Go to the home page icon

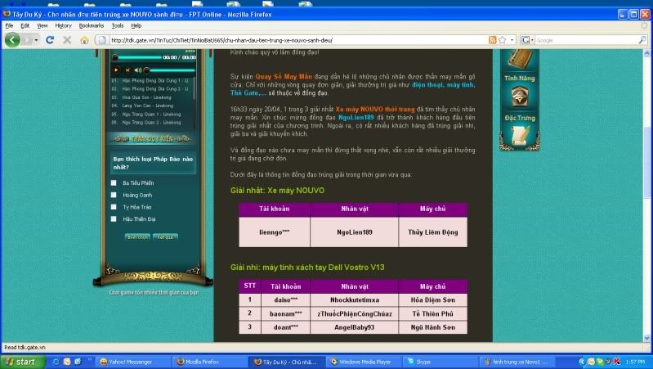coord(84,40)
